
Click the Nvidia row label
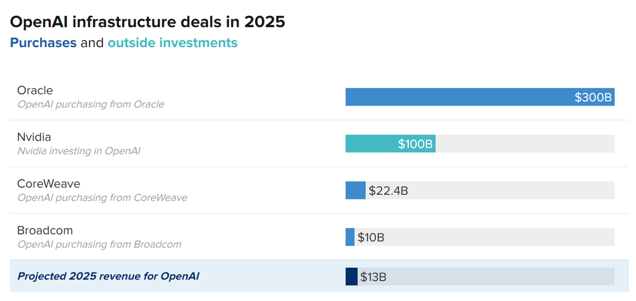tap(34, 137)
